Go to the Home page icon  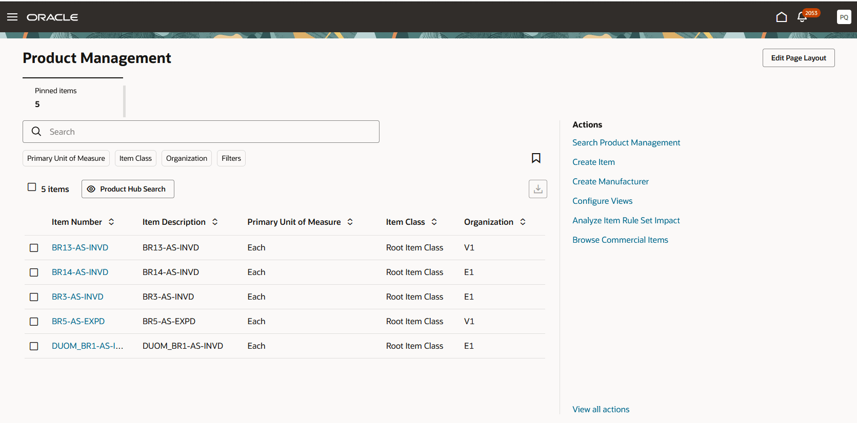tap(782, 17)
